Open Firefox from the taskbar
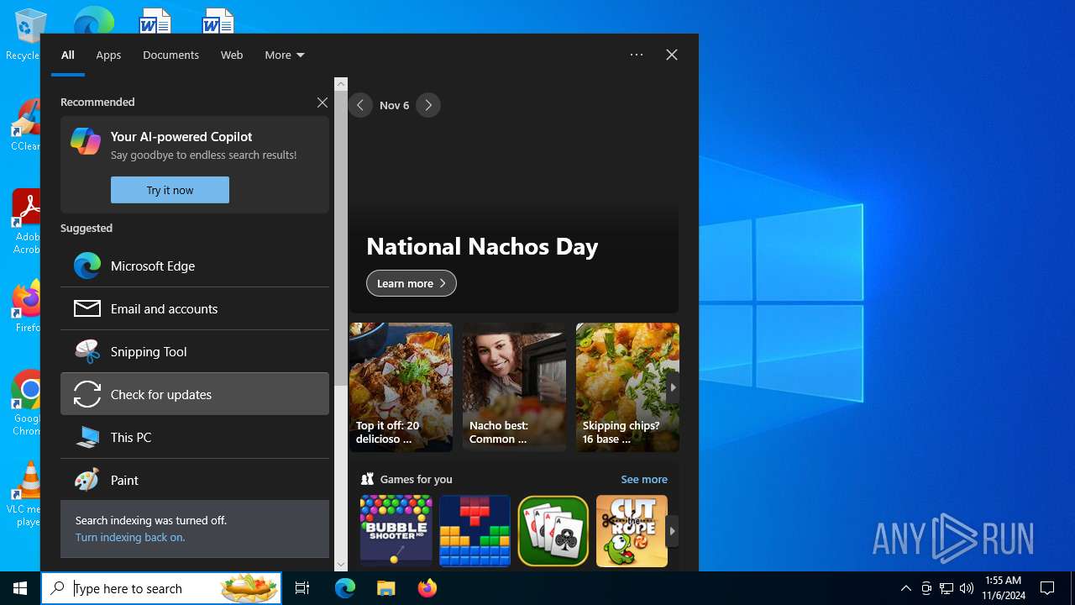Screen dimensions: 1075x605 click(427, 588)
